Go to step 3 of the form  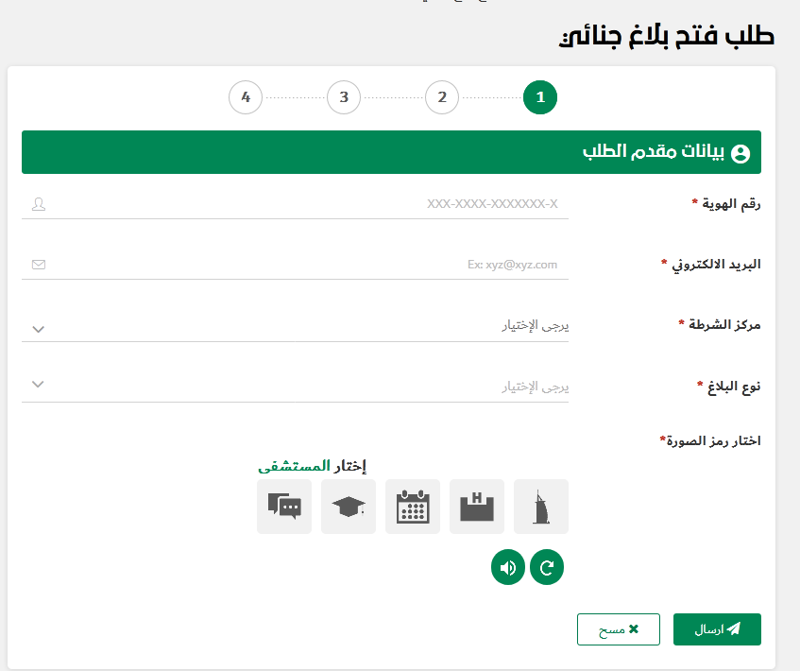coord(343,96)
